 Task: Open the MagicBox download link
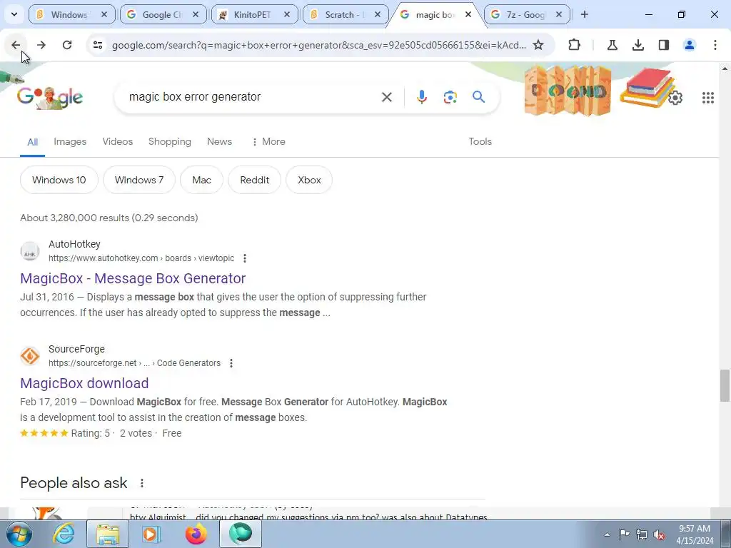point(84,383)
